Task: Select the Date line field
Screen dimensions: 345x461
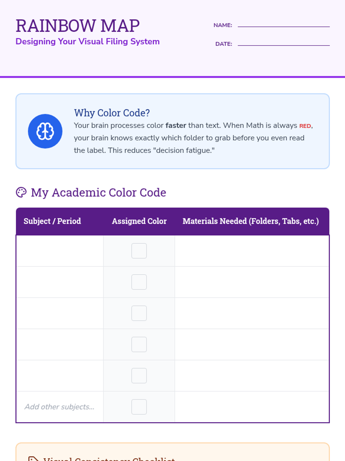Action: tap(283, 42)
